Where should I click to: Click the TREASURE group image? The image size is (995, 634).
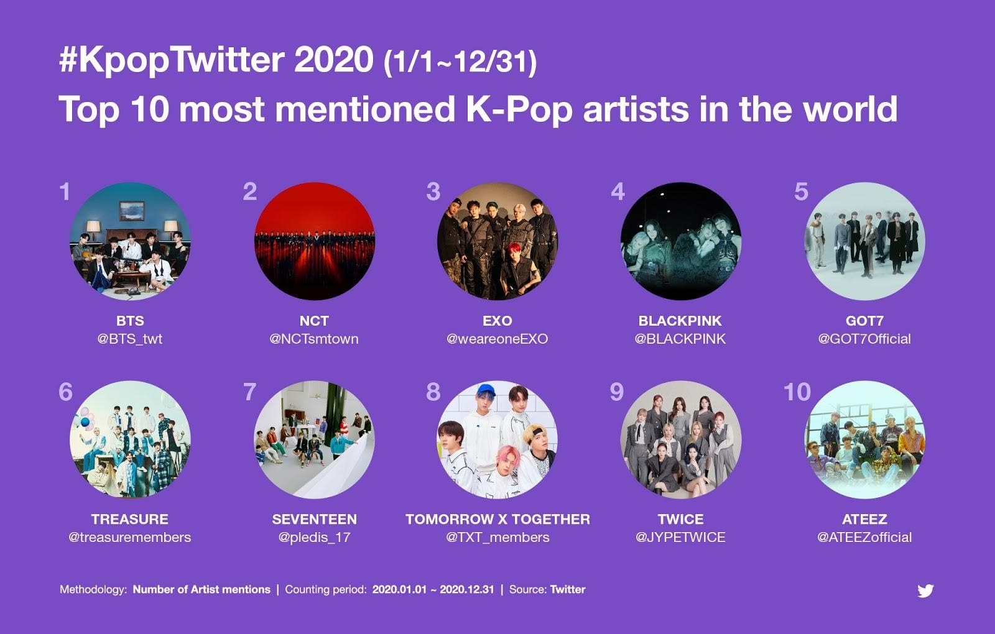click(130, 439)
